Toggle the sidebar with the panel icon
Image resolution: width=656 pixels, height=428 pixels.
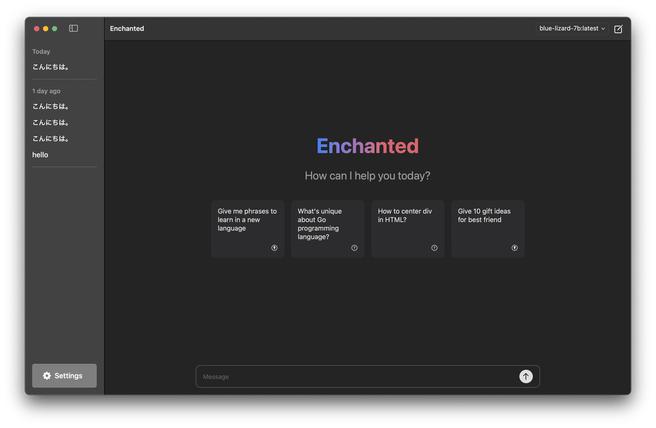[73, 28]
